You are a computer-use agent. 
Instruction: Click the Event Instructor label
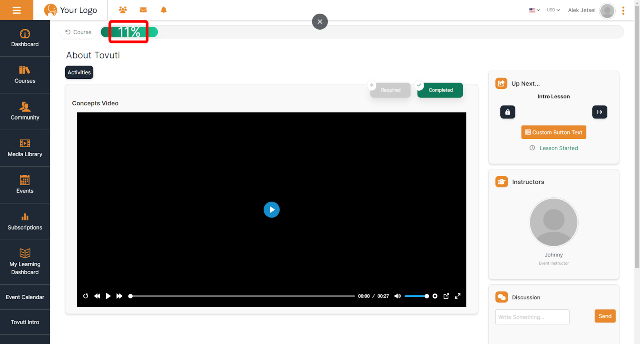[554, 263]
